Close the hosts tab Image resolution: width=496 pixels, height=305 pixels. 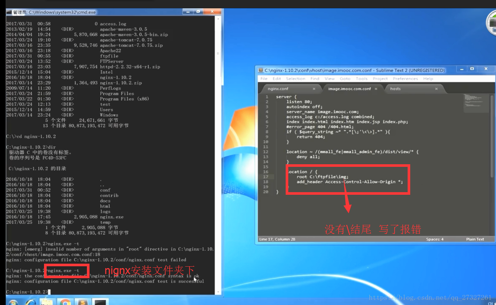point(436,89)
